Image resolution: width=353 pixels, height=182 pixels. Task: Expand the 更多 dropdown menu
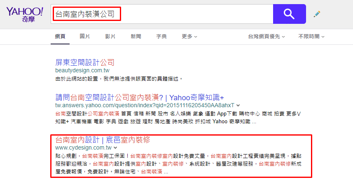tap(189, 36)
